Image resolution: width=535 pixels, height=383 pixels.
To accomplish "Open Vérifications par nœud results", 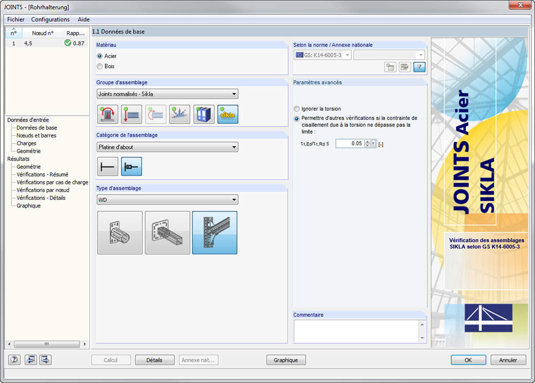I will (x=43, y=190).
